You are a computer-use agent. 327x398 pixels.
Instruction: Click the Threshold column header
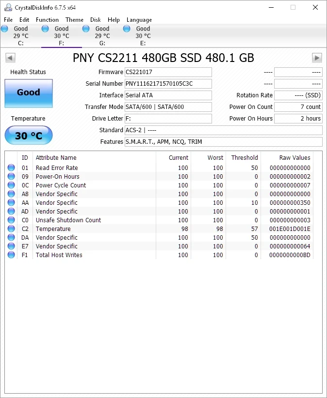244,158
